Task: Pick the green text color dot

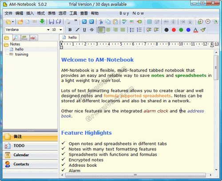Action: point(181,30)
